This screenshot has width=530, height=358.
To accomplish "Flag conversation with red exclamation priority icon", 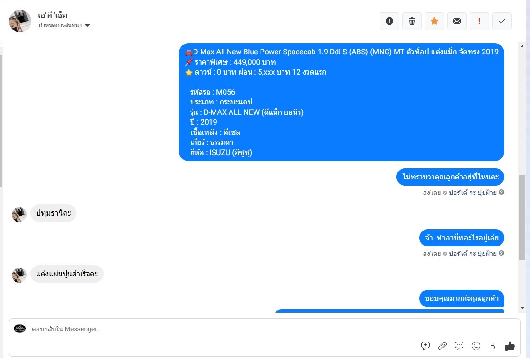I will pos(479,21).
